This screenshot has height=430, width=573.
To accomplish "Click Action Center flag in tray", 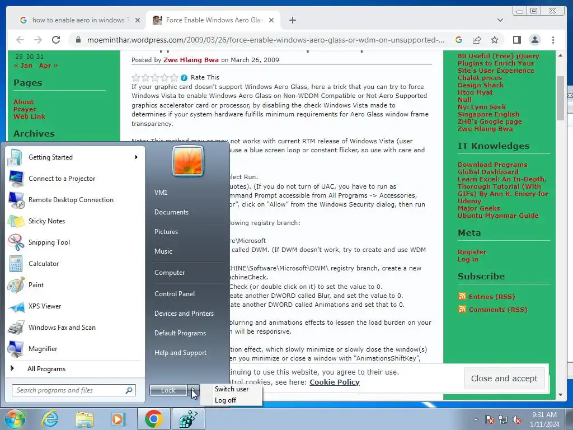I will coord(490,419).
